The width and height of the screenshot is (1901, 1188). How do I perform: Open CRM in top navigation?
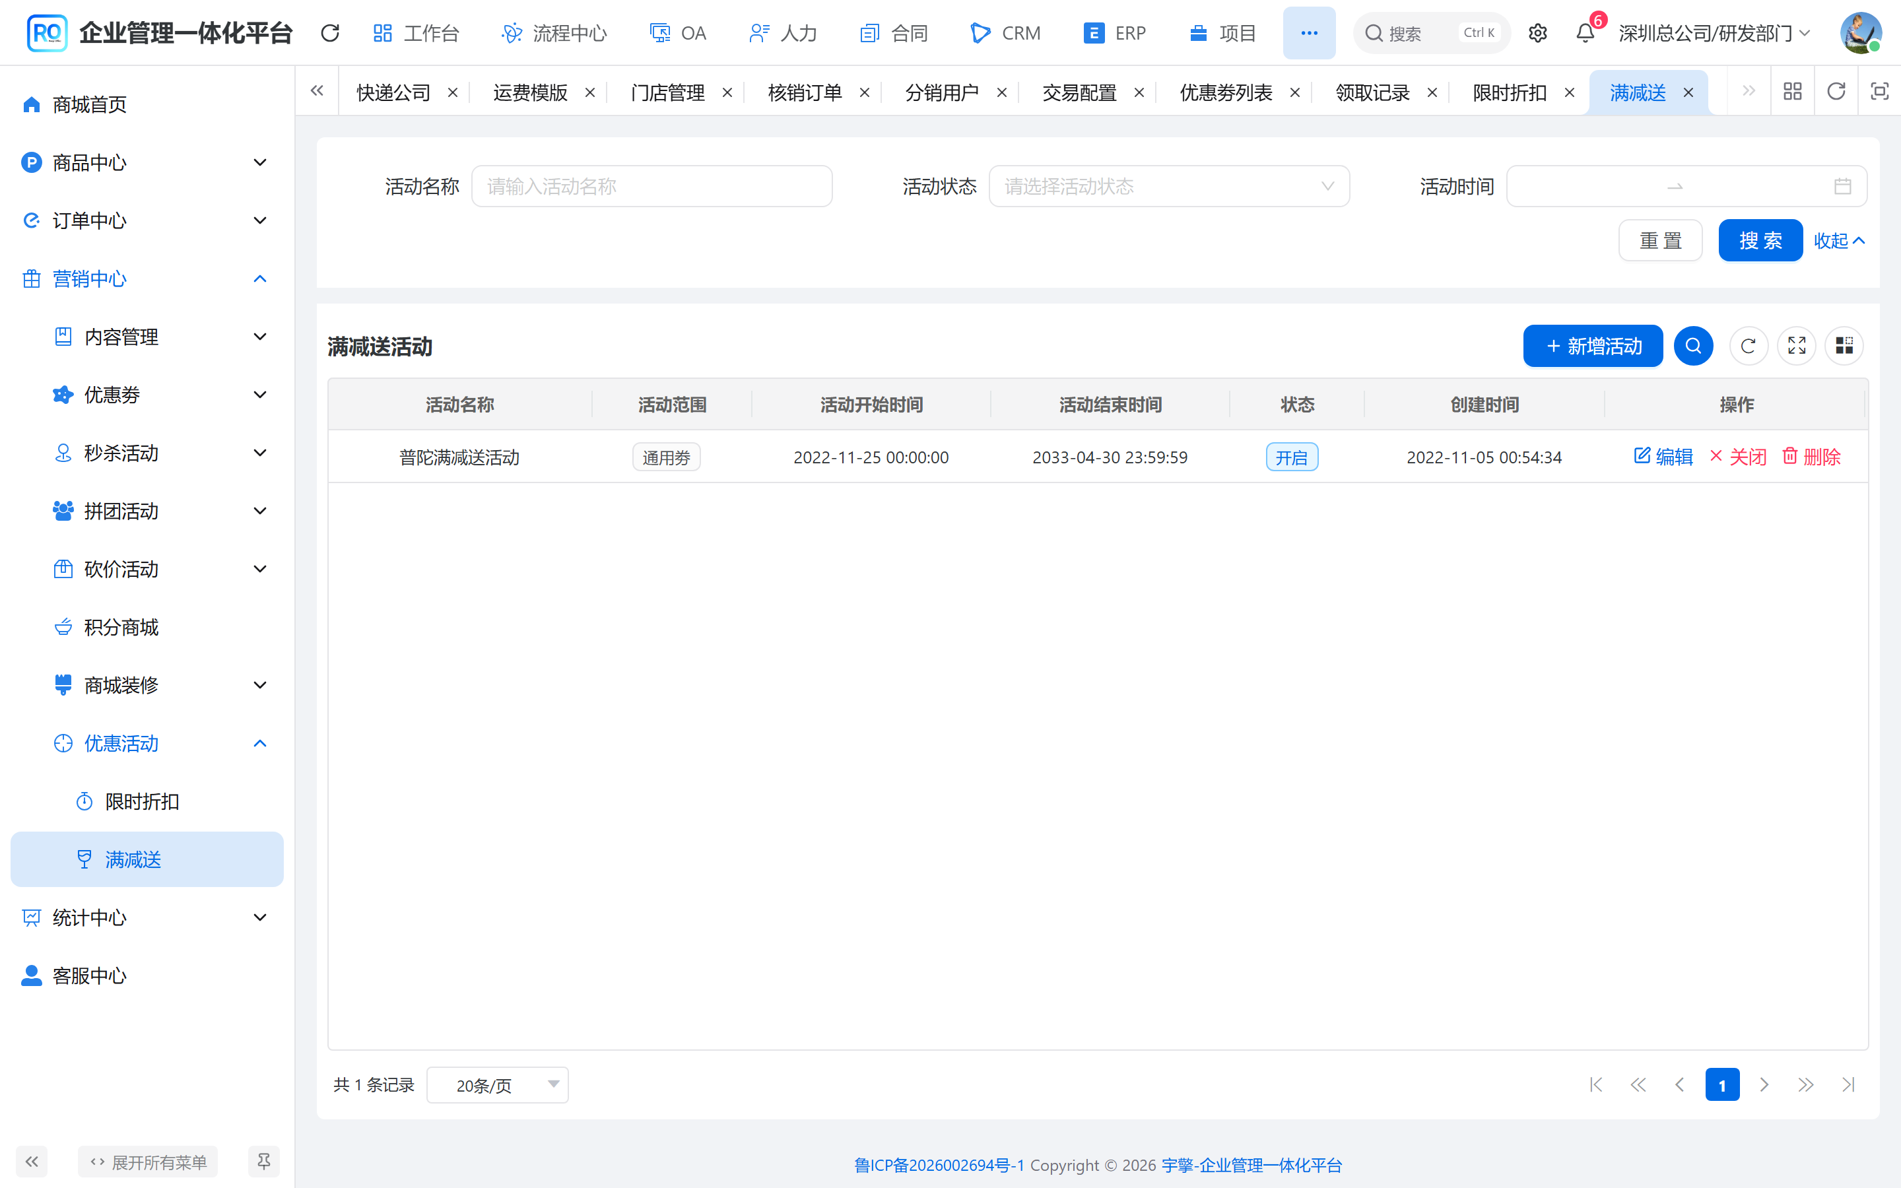click(1005, 33)
